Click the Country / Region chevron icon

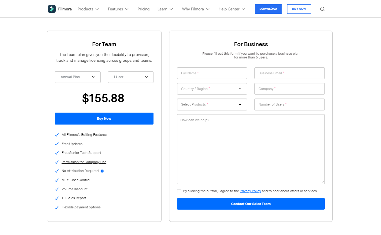(x=240, y=89)
